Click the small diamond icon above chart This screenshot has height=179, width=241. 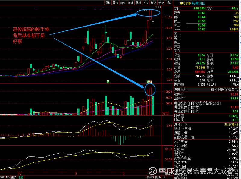coord(155,7)
